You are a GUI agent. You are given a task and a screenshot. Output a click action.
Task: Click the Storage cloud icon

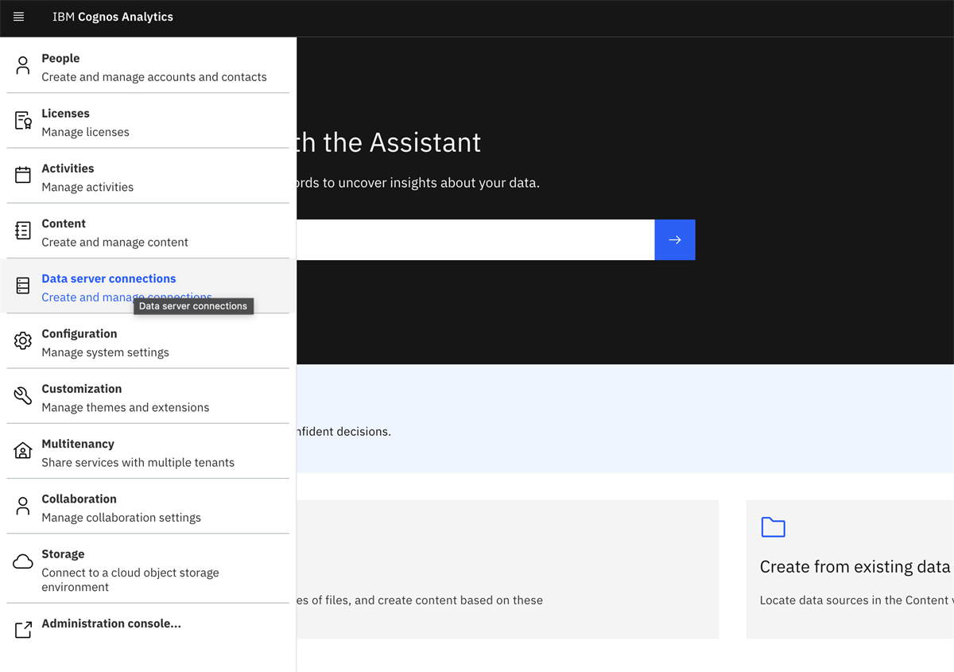[21, 560]
